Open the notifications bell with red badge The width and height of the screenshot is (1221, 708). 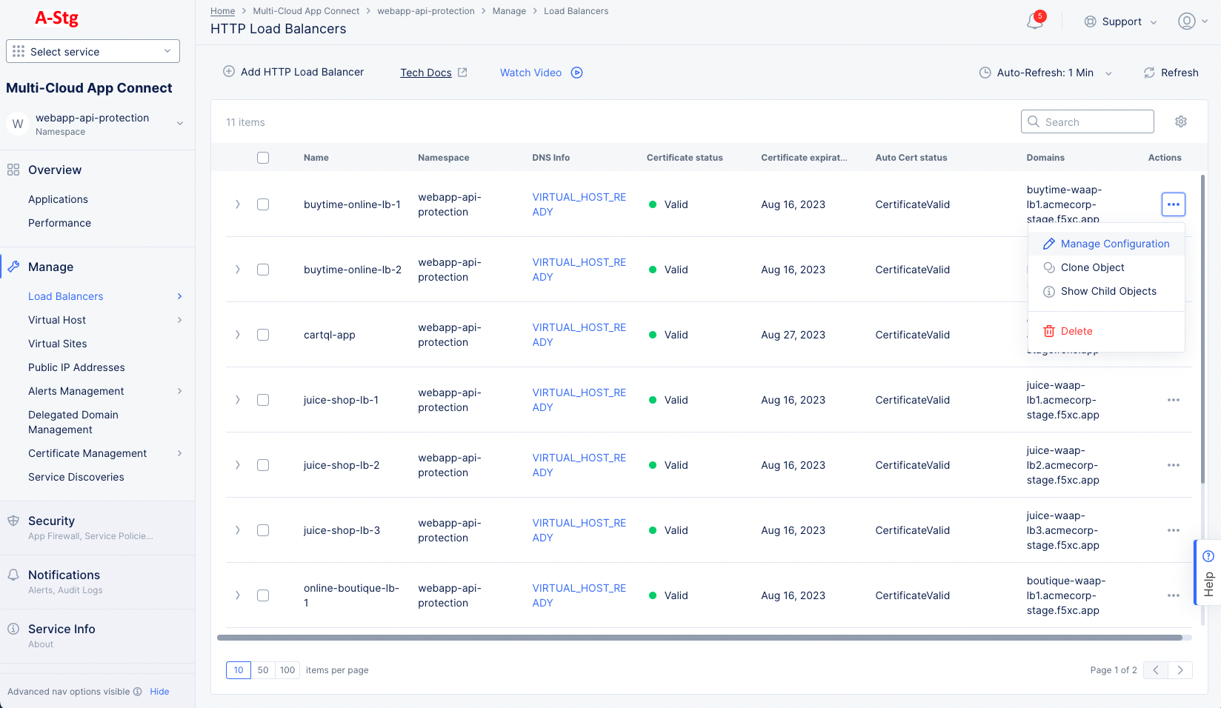pyautogui.click(x=1034, y=21)
